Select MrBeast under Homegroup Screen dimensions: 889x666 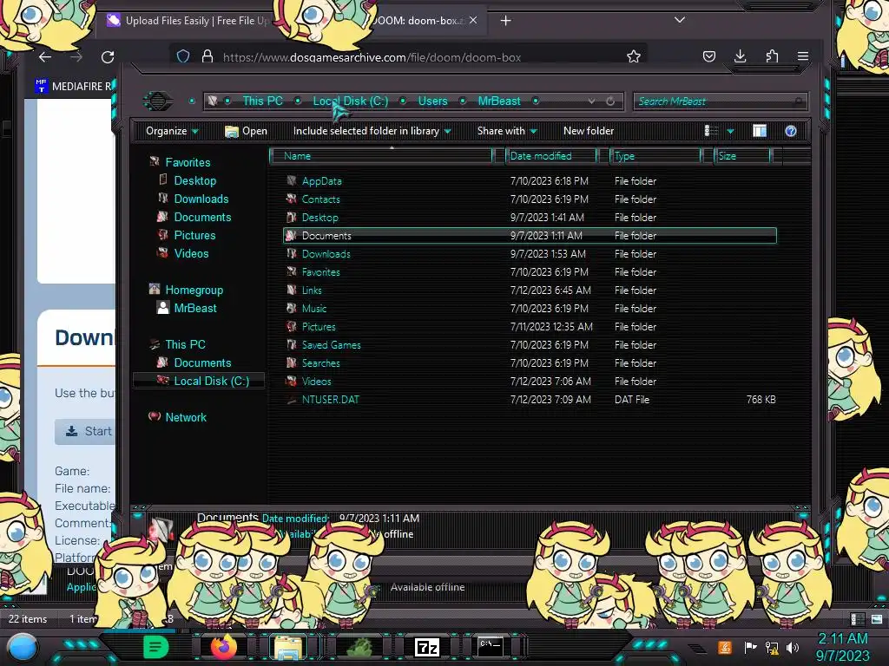(x=195, y=308)
